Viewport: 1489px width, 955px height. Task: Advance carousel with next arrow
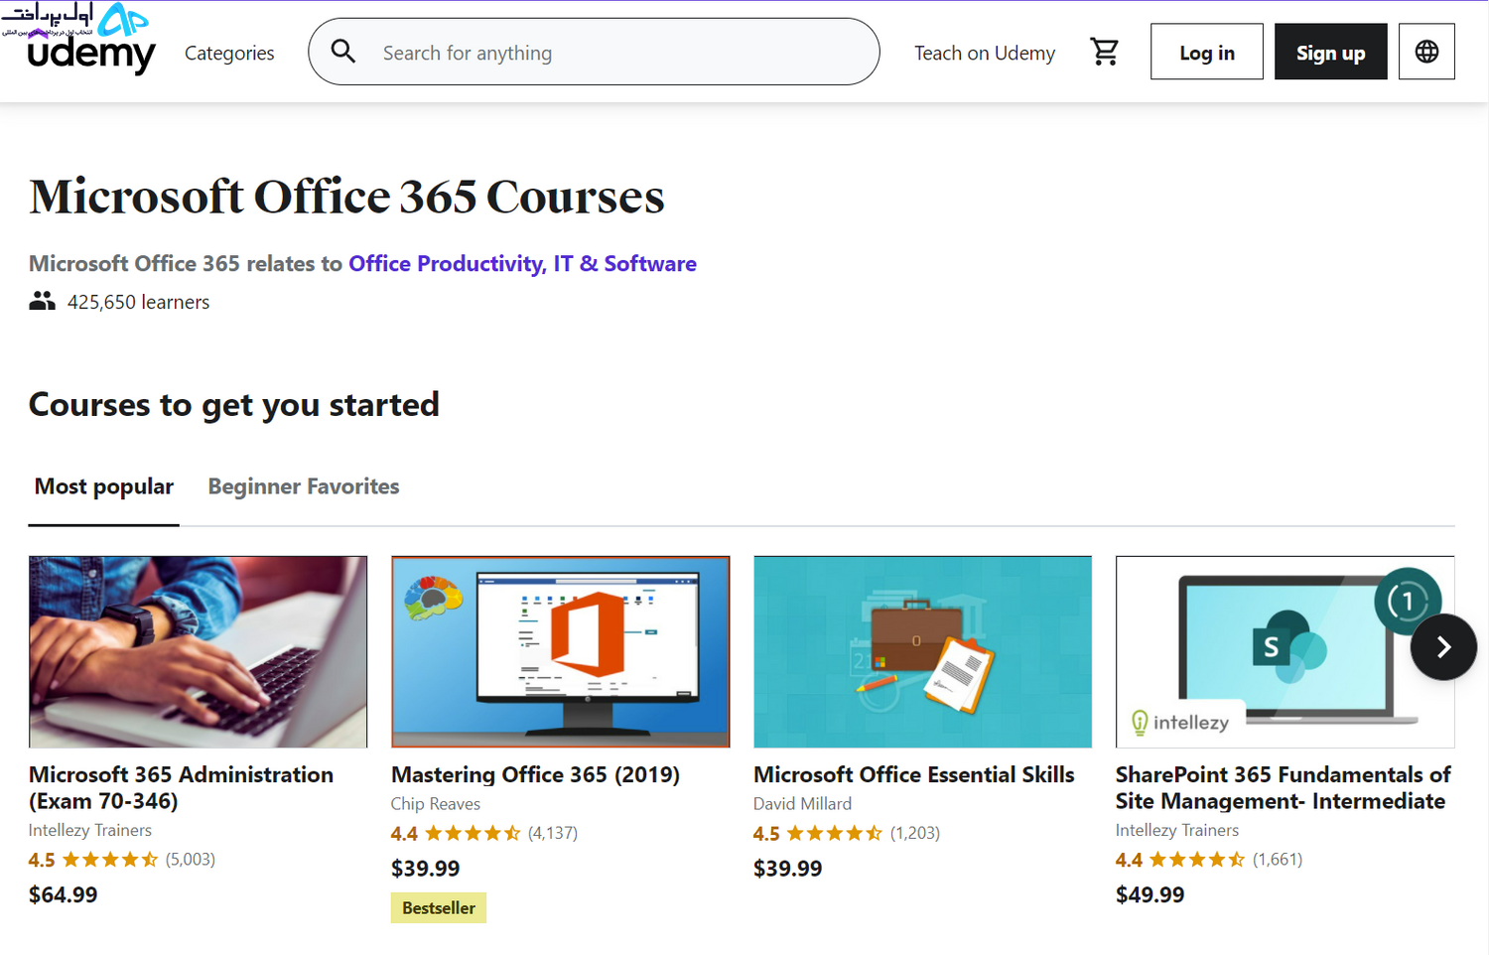[x=1443, y=647]
